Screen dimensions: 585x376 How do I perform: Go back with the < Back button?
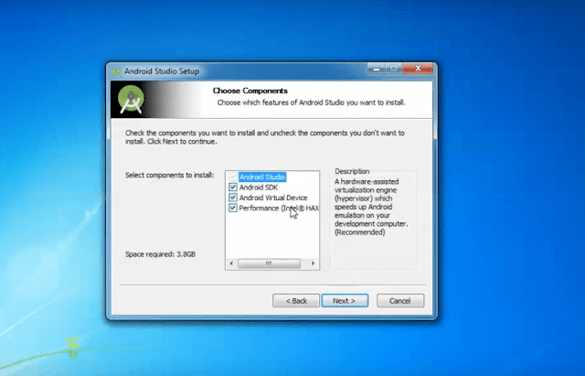[296, 301]
